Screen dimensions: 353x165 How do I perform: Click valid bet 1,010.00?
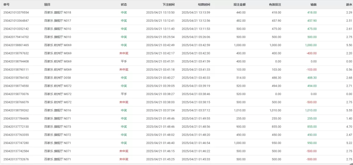coord(275,110)
